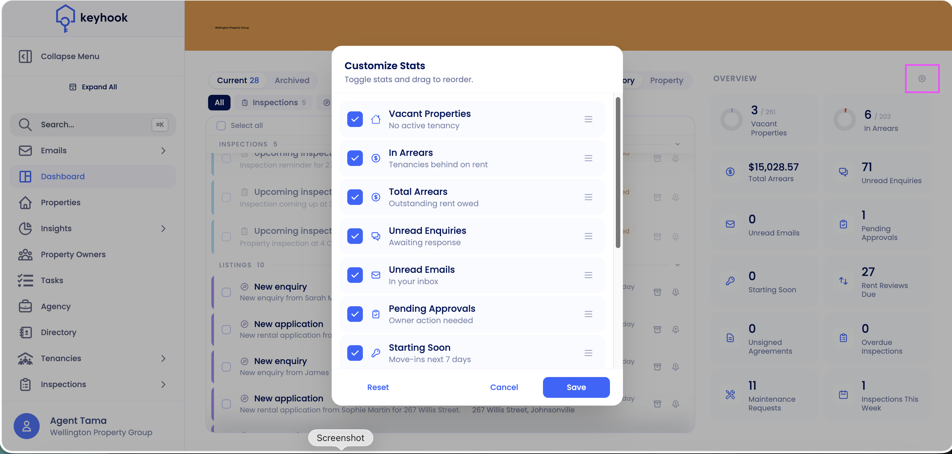
Task: Tick the Select all checkbox
Action: [221, 125]
